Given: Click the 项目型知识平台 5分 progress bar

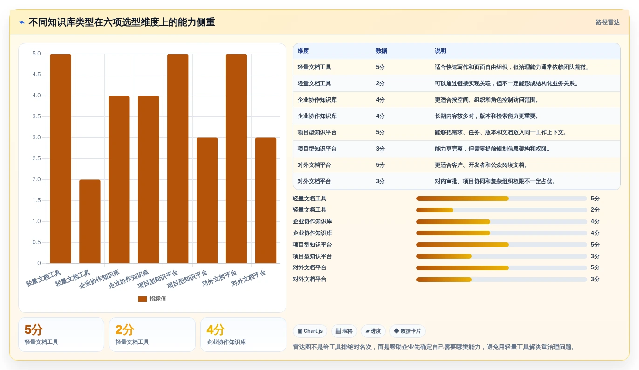Looking at the screenshot, I should tap(502, 245).
